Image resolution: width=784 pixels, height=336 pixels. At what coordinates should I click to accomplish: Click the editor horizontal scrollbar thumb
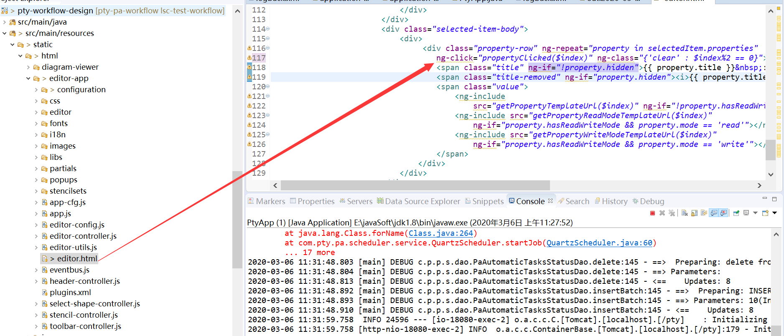tap(415, 185)
